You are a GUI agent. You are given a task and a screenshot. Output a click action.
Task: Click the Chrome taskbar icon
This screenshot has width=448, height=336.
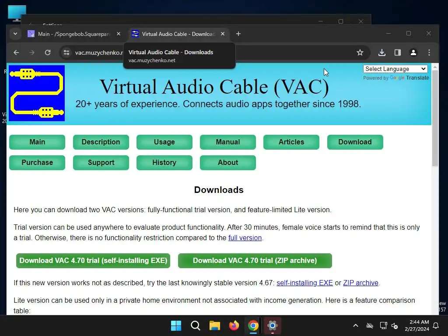[x=253, y=325]
